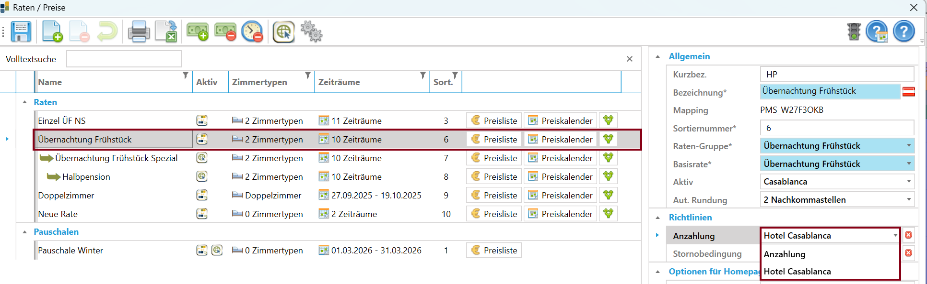Click the banknote with green plus icon
This screenshot has width=927, height=284.
tap(197, 32)
